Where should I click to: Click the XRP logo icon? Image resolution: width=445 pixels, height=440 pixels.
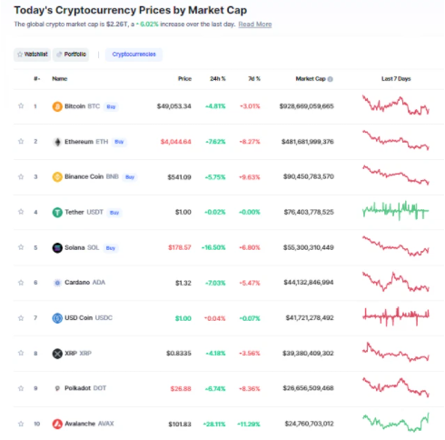click(57, 354)
